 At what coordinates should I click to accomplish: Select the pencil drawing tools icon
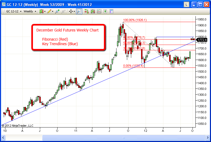49,11
